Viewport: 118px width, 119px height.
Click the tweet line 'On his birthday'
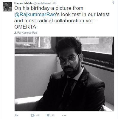coord(32,8)
